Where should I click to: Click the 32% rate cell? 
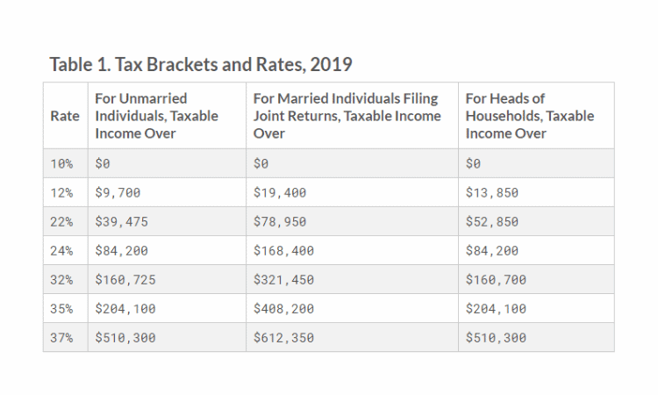click(64, 279)
